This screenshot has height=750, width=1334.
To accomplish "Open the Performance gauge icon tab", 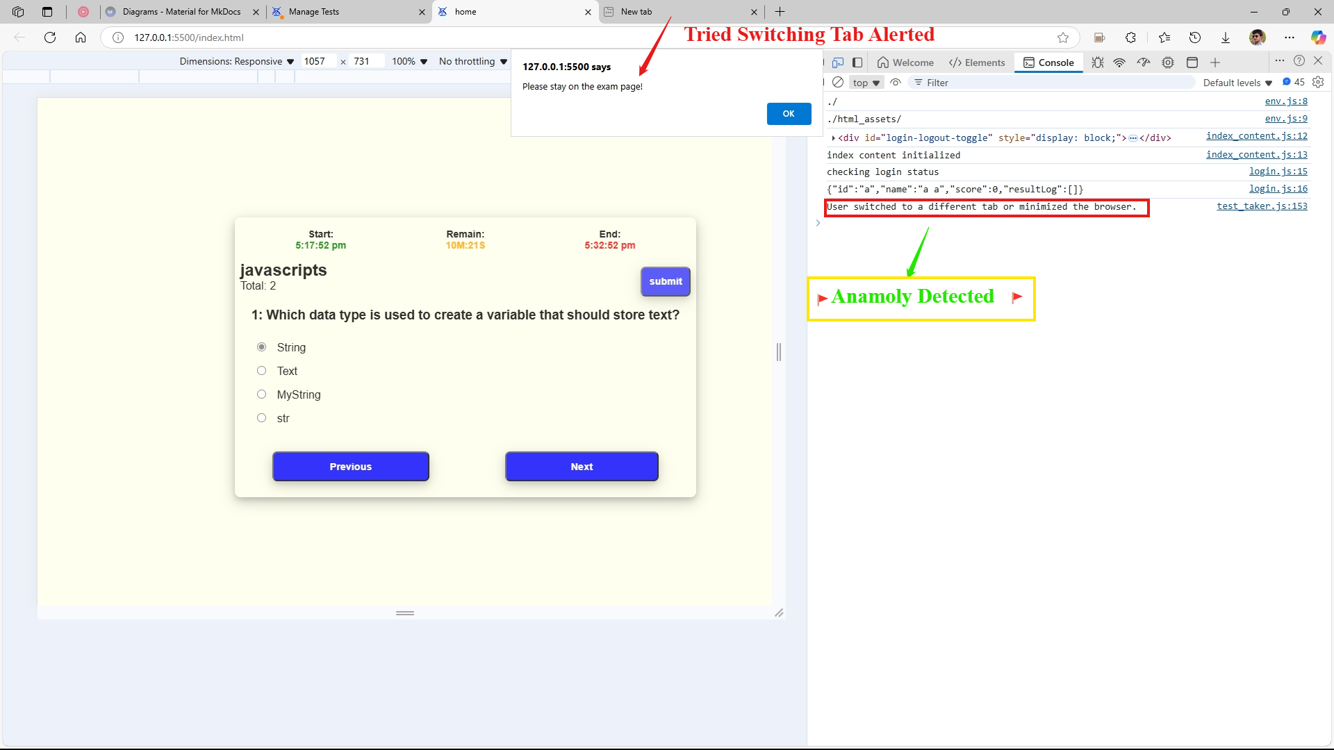I will click(x=1144, y=62).
